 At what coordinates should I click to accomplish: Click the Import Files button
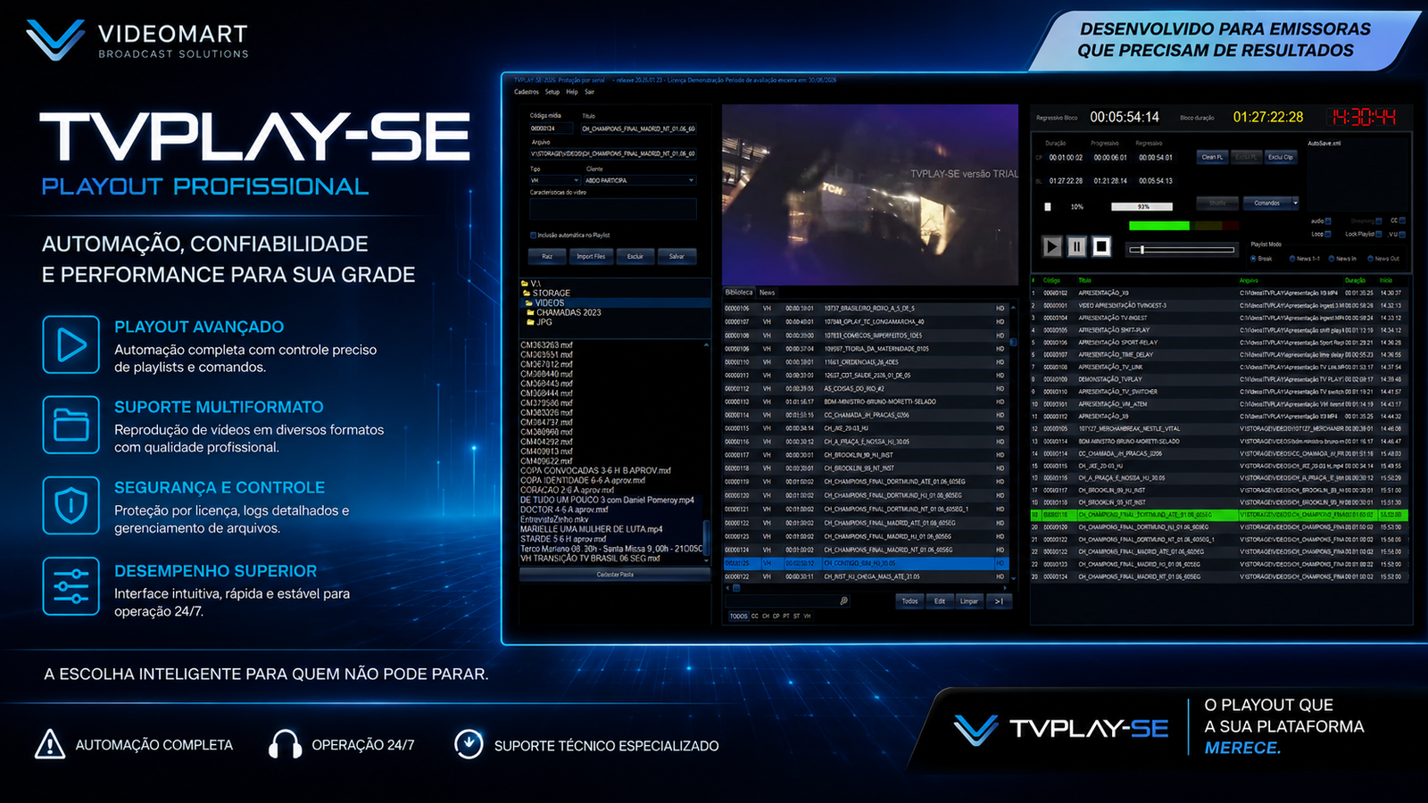(x=591, y=256)
